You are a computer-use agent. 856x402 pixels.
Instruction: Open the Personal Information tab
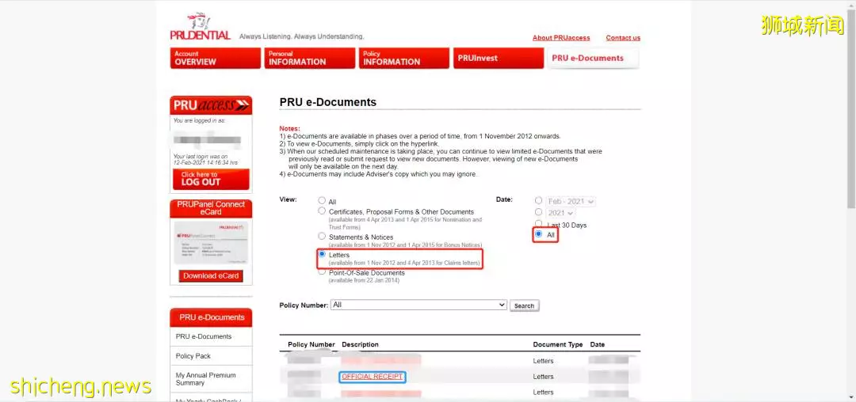[x=310, y=59]
